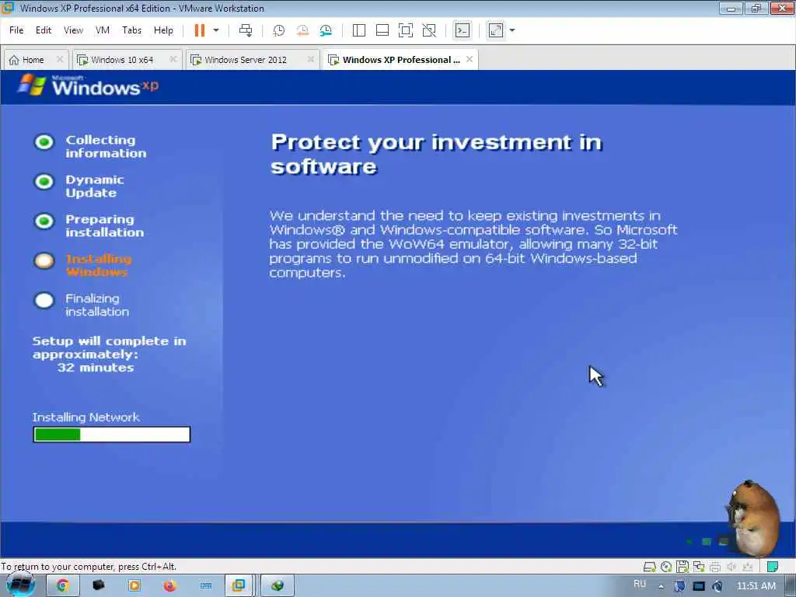Click the Windows XP logo in the header
The image size is (796, 597).
point(88,86)
